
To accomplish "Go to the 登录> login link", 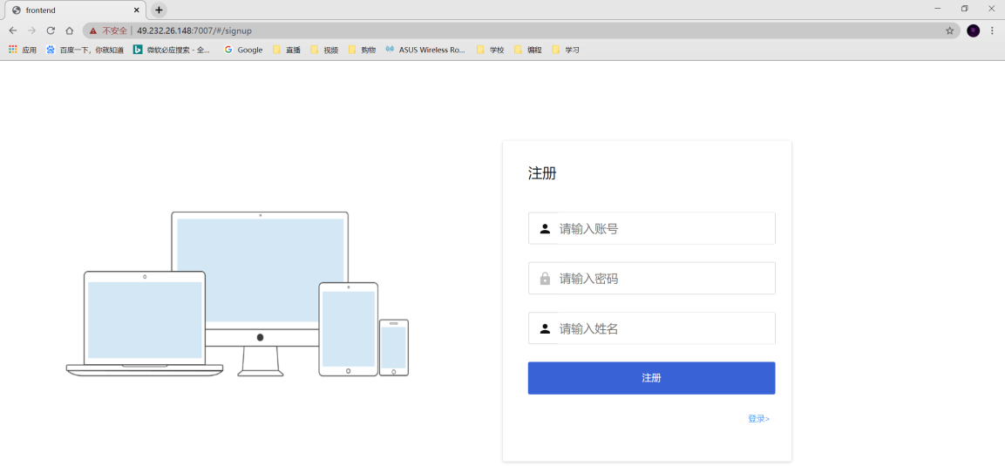I will [x=759, y=419].
